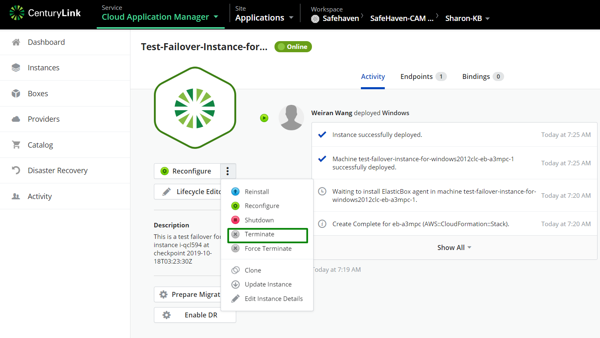Click the Edit Instance Details pencil icon
600x338 pixels.
235,299
